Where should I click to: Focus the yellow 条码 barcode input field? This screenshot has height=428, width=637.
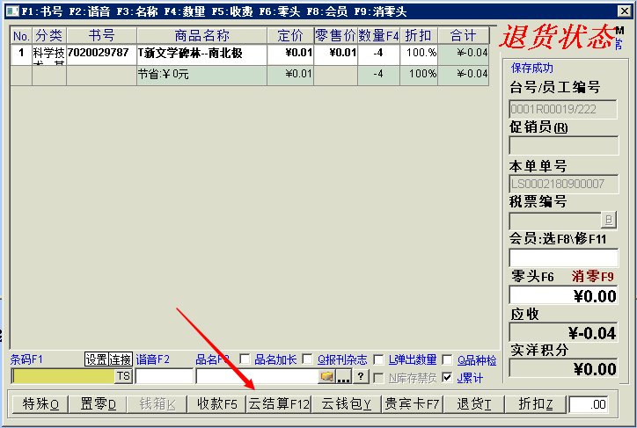click(62, 376)
